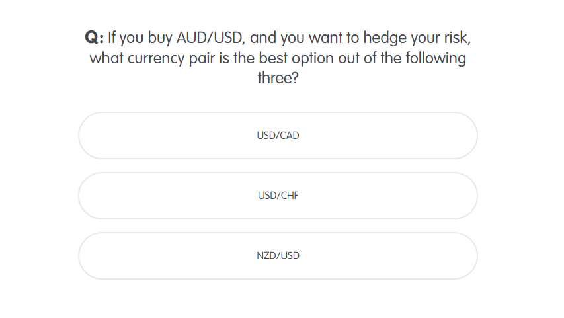This screenshot has width=564, height=318.
Task: Click the word "three?" ending the question
Action: tap(278, 78)
